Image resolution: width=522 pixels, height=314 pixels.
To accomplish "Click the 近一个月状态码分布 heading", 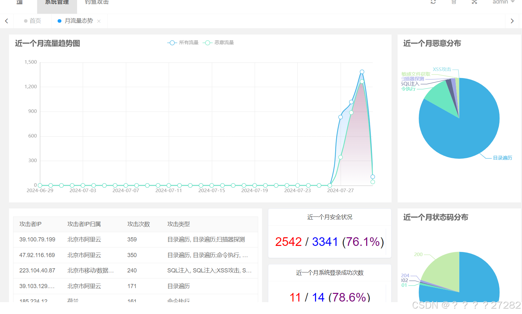I will 436,217.
